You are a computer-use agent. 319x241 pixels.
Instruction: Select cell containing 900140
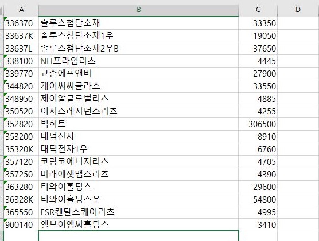(21, 225)
